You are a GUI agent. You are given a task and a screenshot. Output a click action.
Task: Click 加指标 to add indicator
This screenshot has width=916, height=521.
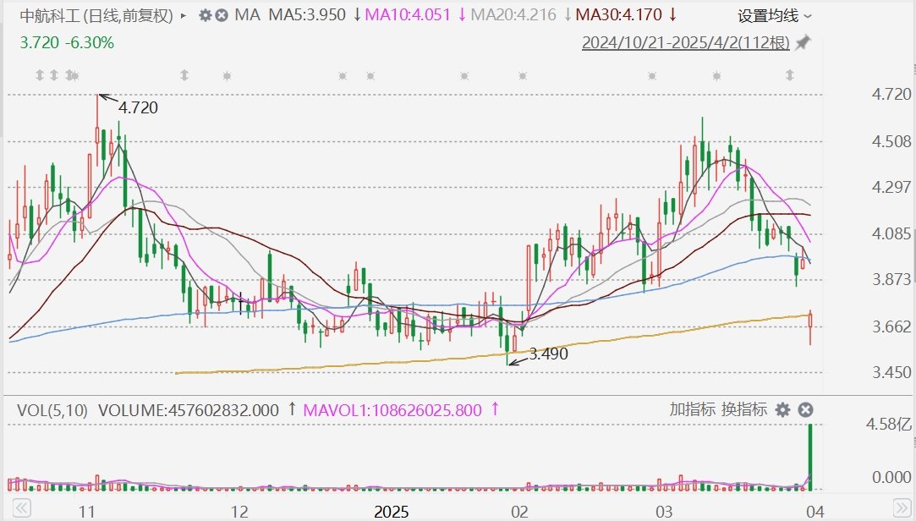(x=692, y=410)
